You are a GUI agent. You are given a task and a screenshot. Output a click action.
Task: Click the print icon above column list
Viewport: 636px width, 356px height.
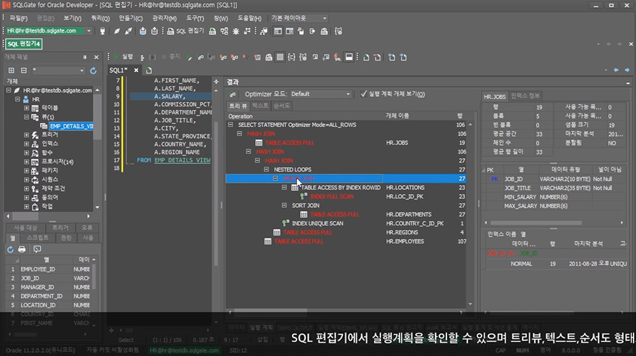[x=22, y=249]
